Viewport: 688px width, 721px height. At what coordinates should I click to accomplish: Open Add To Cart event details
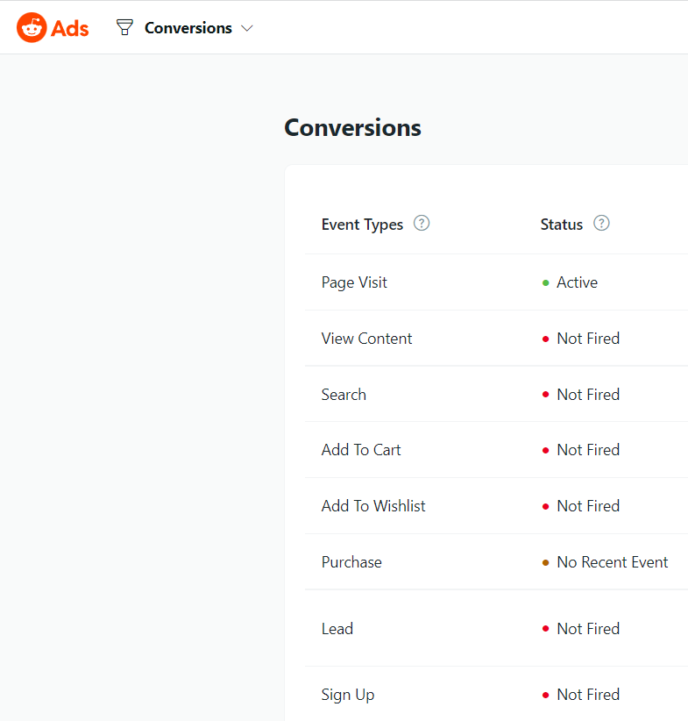tap(361, 449)
